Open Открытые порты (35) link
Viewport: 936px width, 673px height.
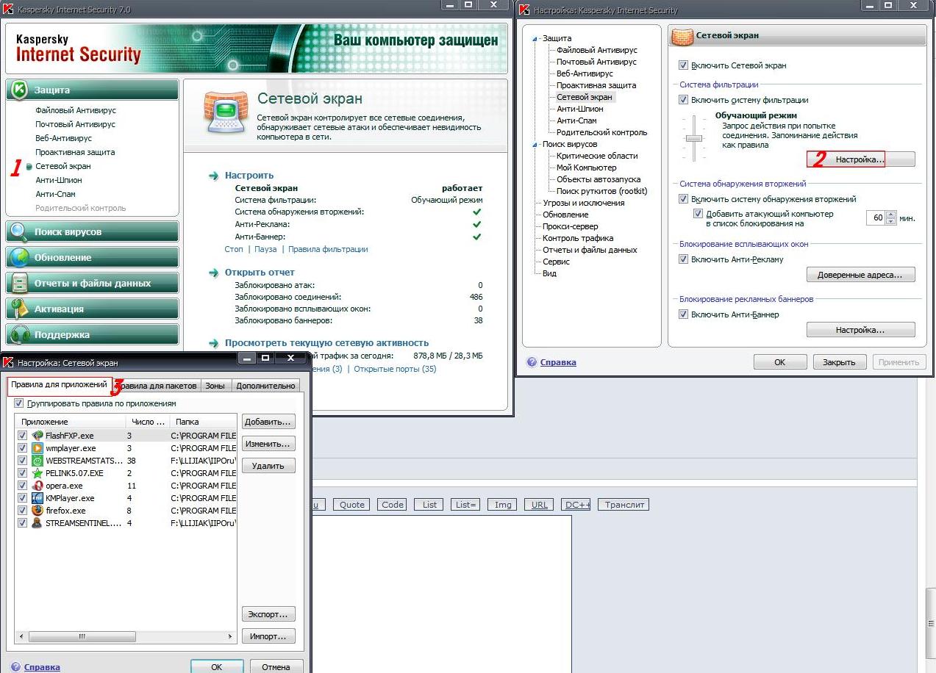[395, 369]
